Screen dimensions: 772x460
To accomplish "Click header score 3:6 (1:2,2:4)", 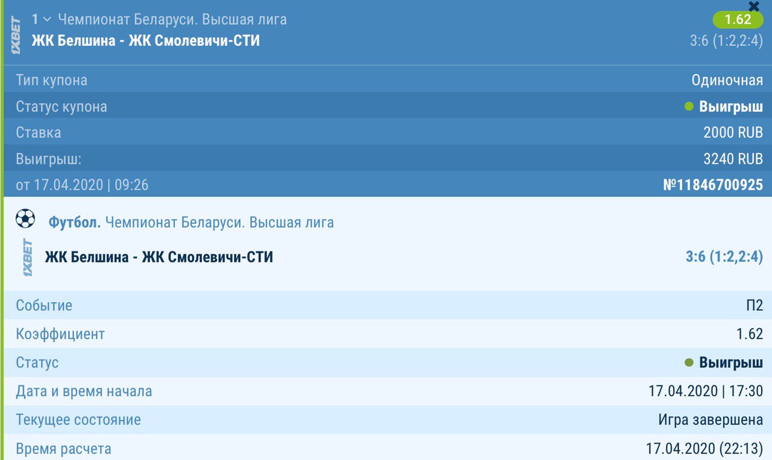I will tap(727, 42).
